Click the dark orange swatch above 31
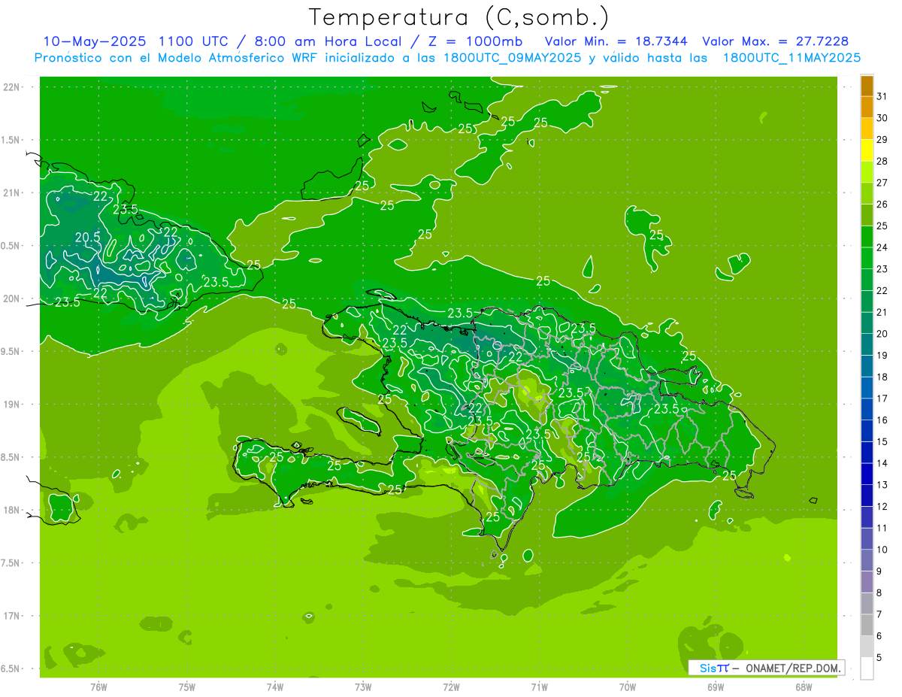Viewport: 902px width, 697px height. [x=867, y=86]
